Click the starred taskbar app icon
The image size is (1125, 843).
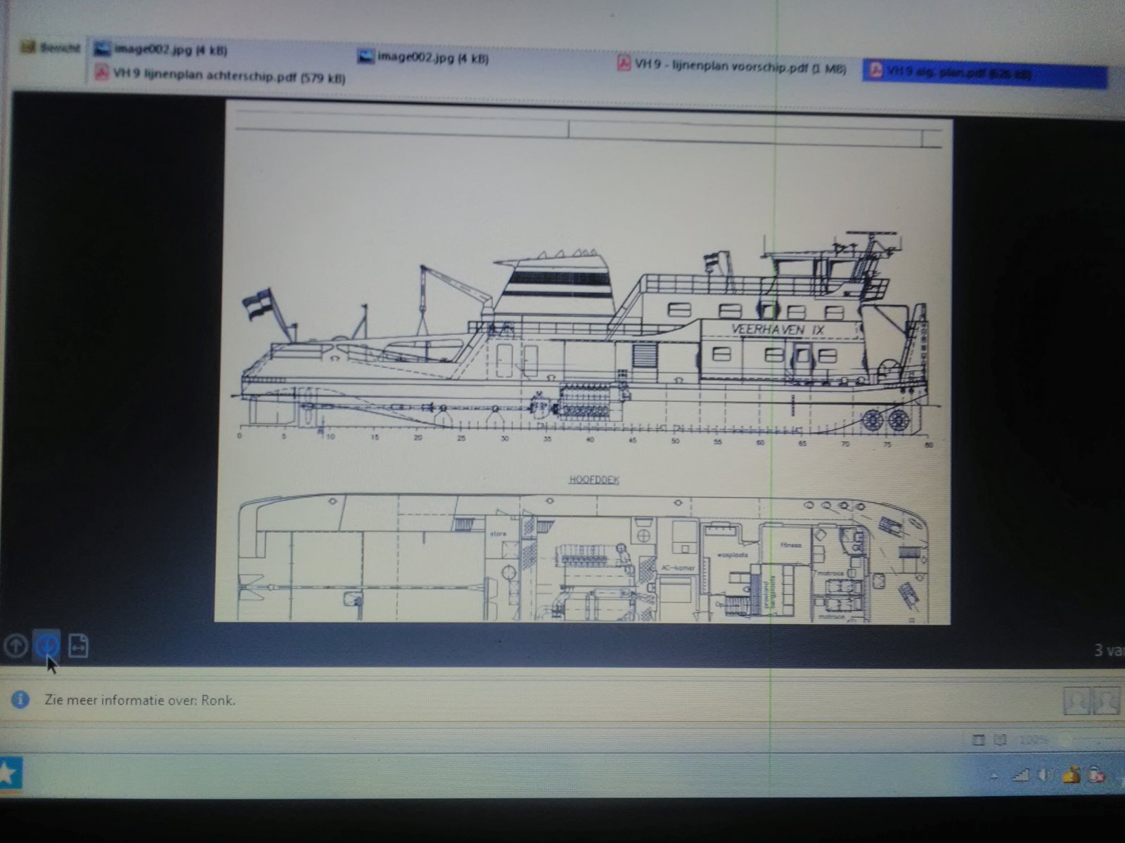(8, 773)
